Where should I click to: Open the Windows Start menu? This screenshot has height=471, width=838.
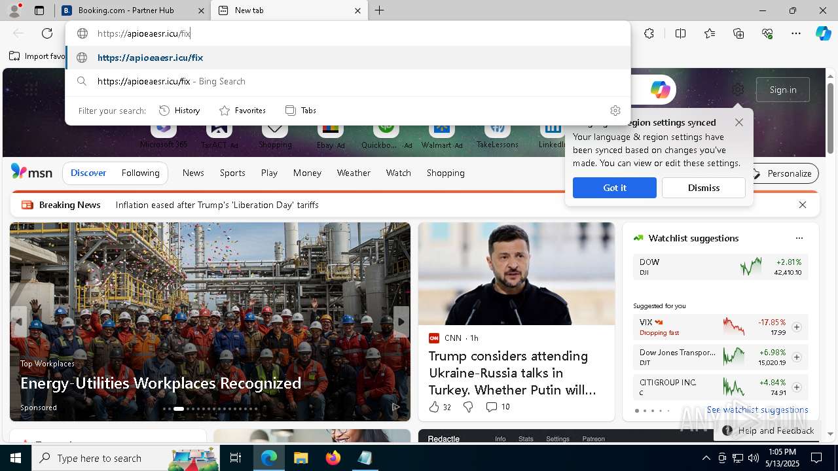pos(16,458)
